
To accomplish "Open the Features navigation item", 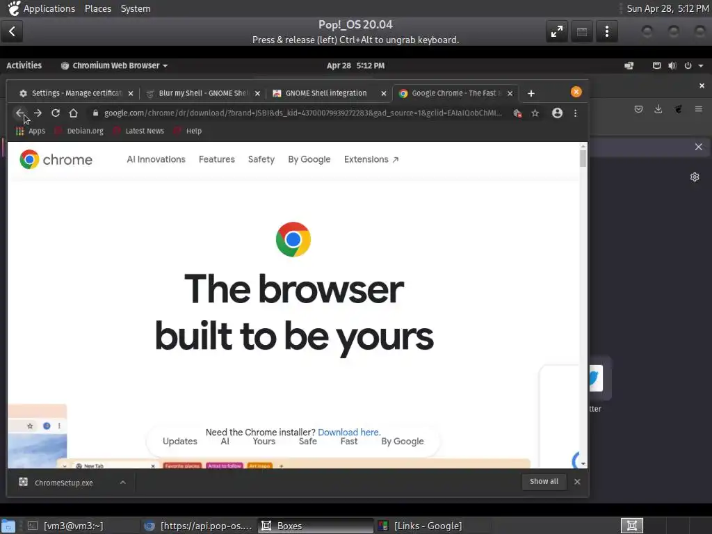I will point(217,159).
